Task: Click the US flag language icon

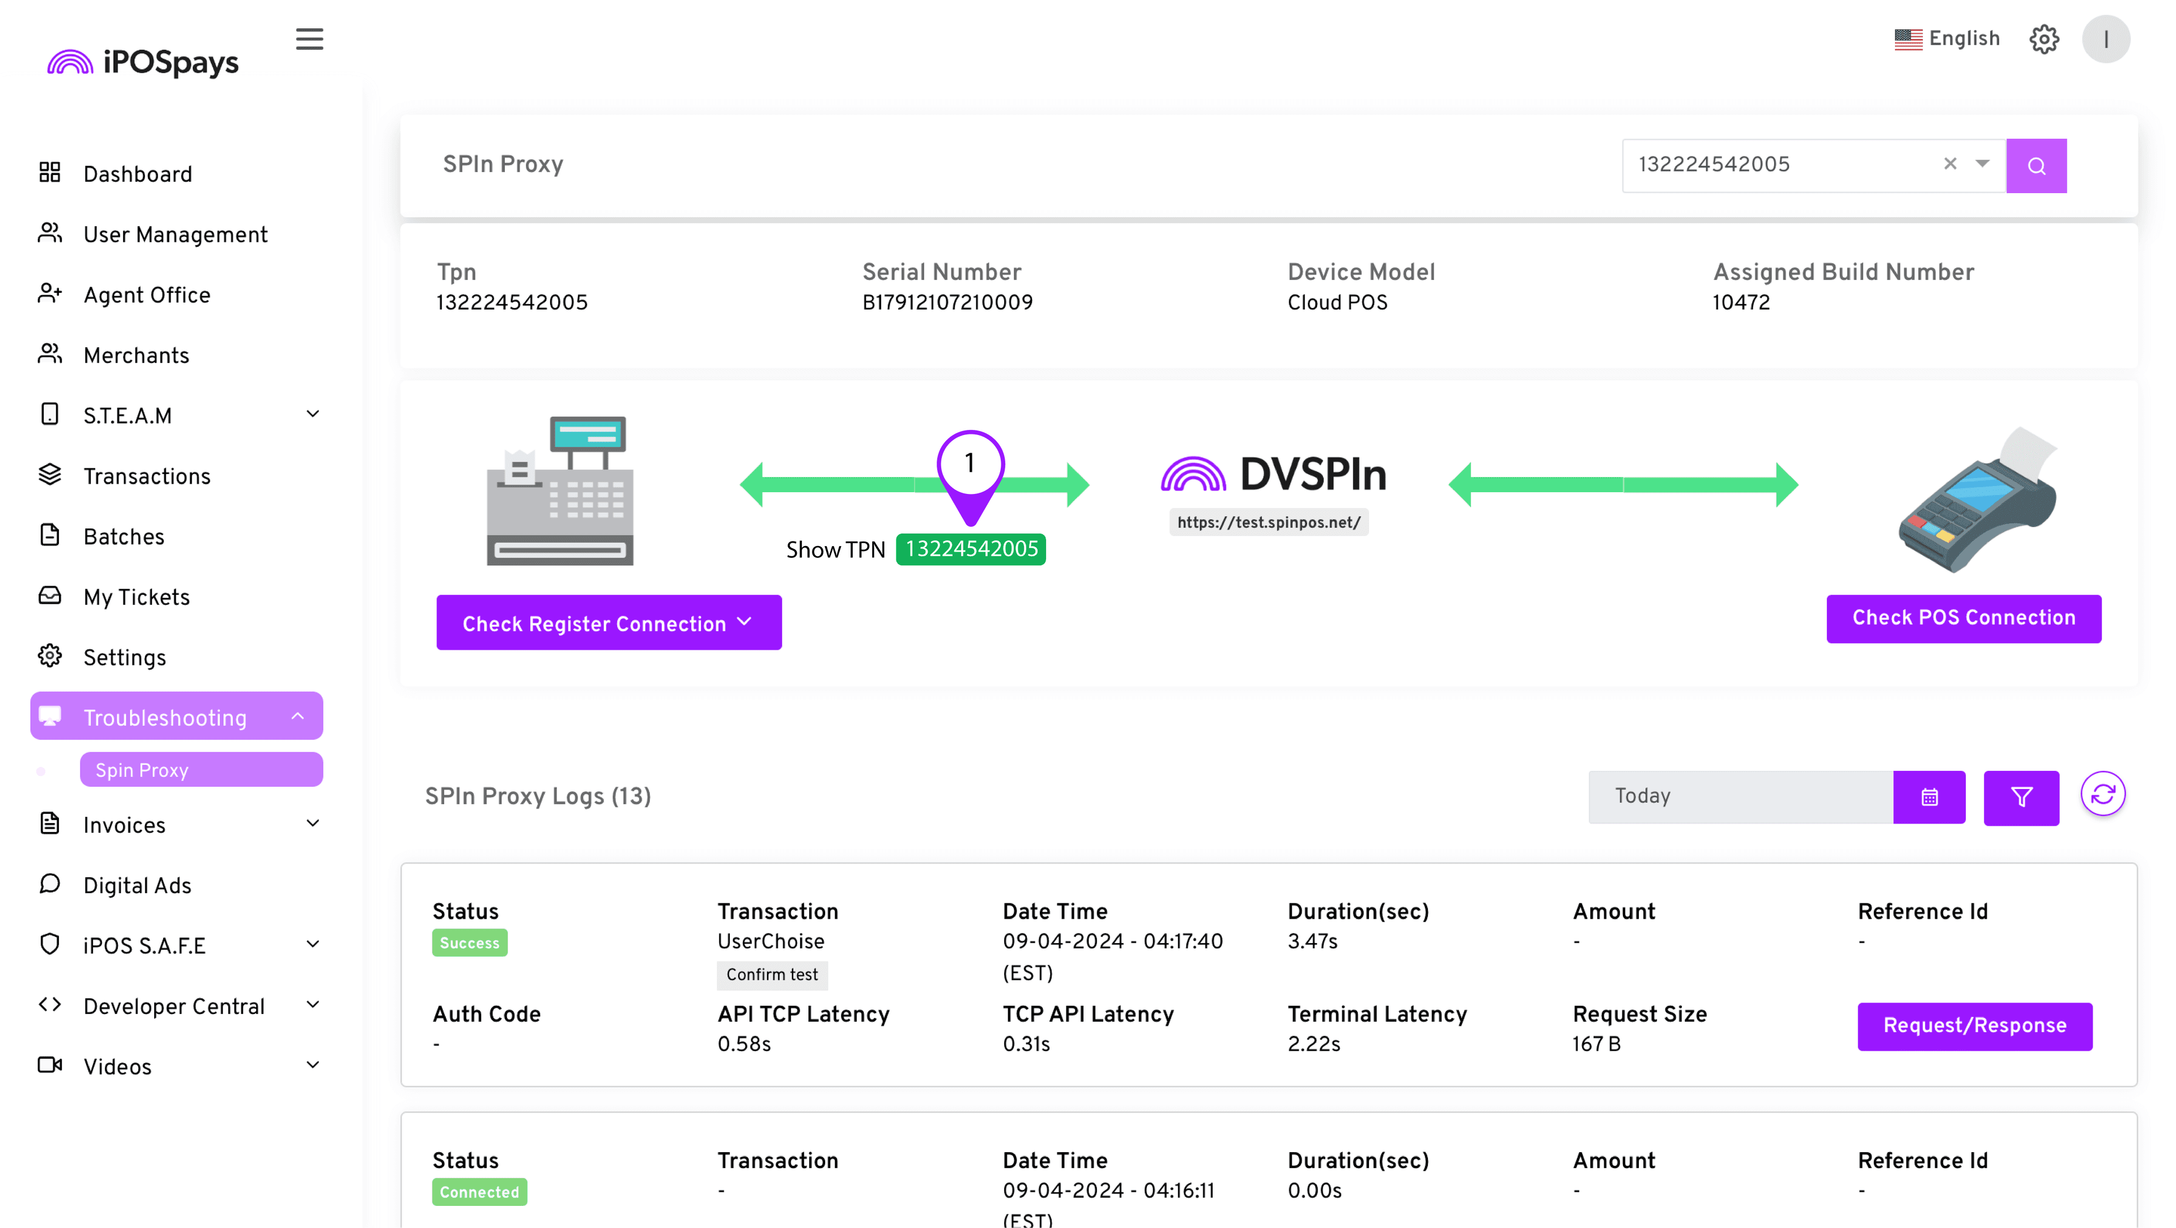Action: coord(1907,39)
